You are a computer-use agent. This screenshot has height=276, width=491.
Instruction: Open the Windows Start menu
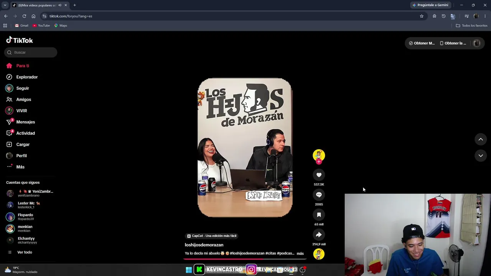point(189,270)
